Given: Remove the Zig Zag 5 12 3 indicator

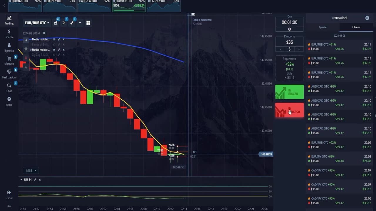Looking at the screenshot, I should 63,55.
